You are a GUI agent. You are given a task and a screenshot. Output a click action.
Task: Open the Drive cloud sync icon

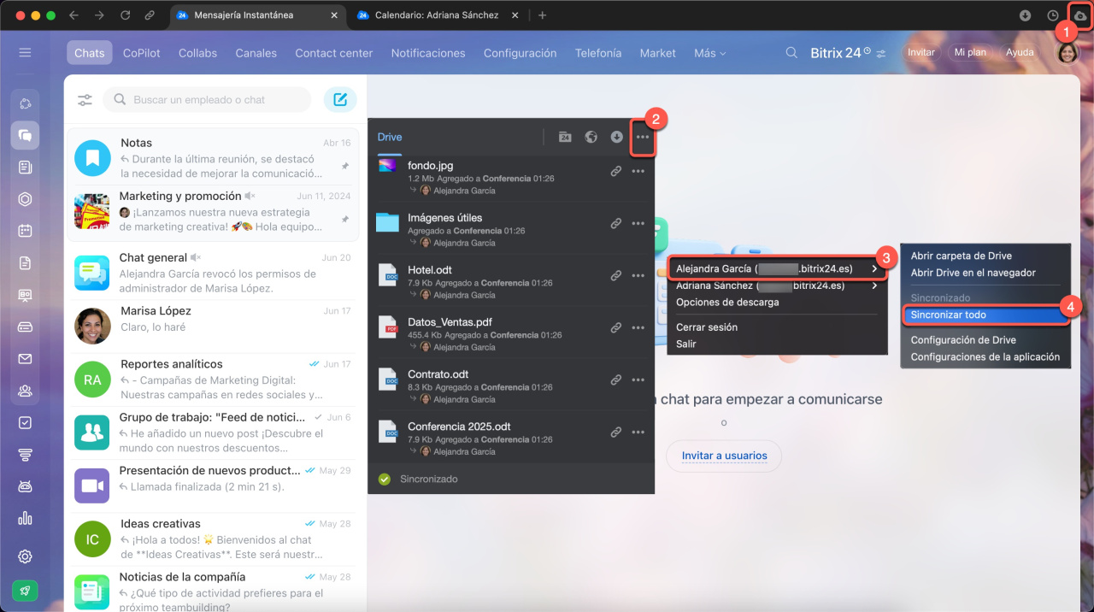1080,15
